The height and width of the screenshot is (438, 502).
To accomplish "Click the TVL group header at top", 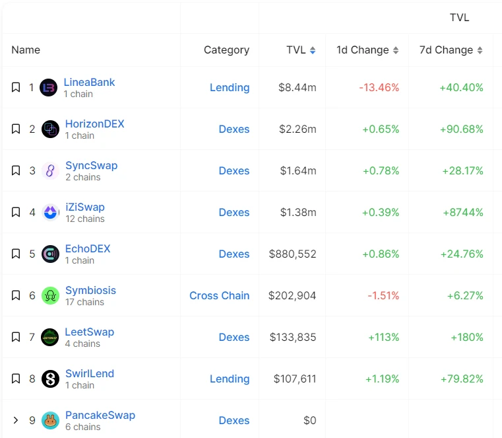I will click(x=459, y=17).
